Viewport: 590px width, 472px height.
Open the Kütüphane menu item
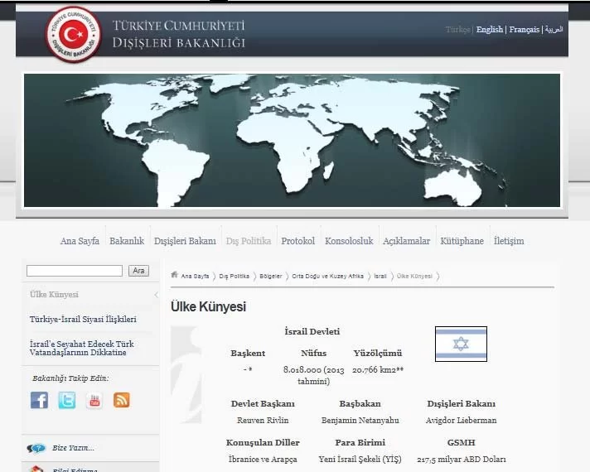click(462, 241)
